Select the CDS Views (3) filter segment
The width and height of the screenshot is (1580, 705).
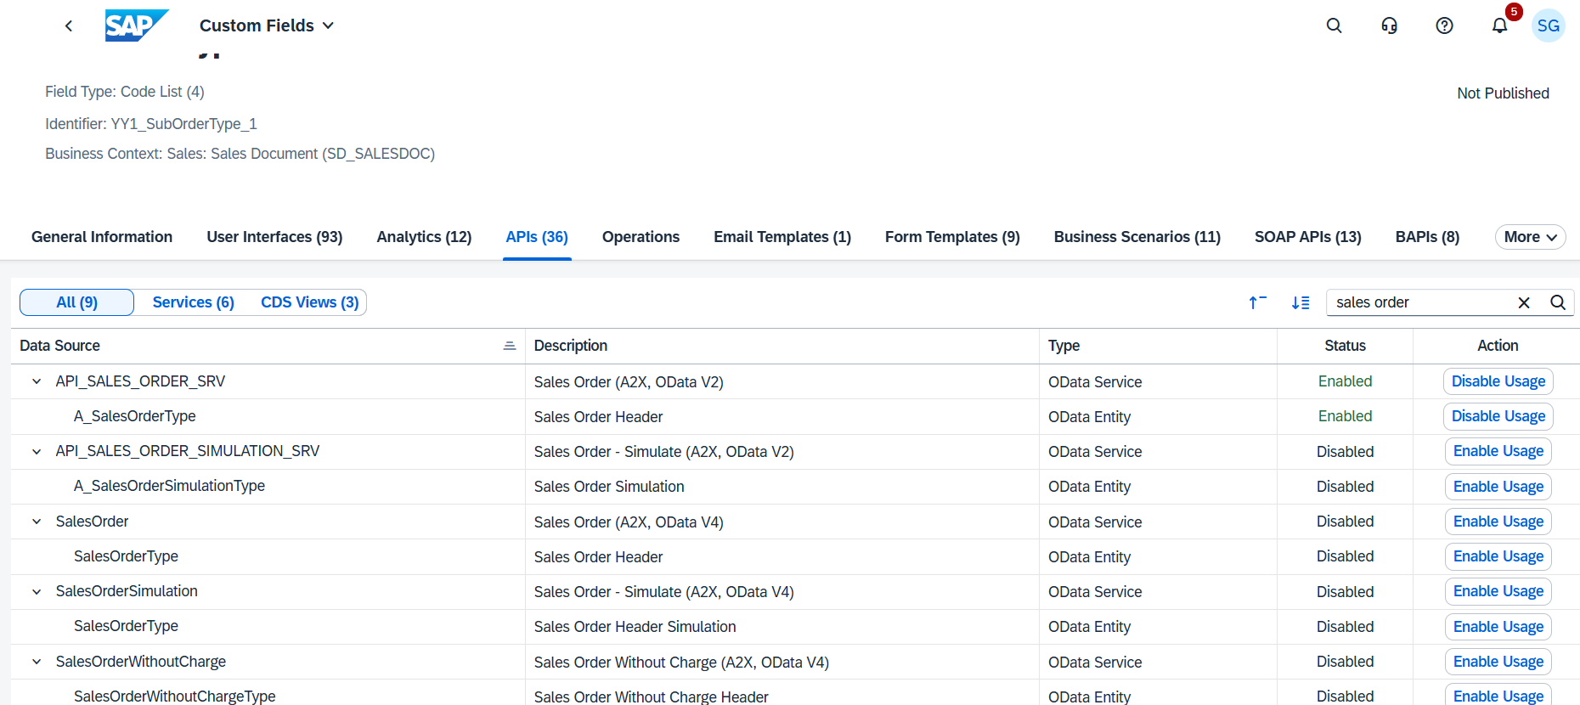tap(309, 302)
